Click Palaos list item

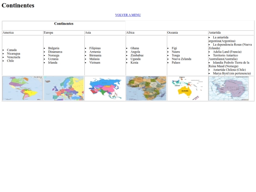coord(176,63)
